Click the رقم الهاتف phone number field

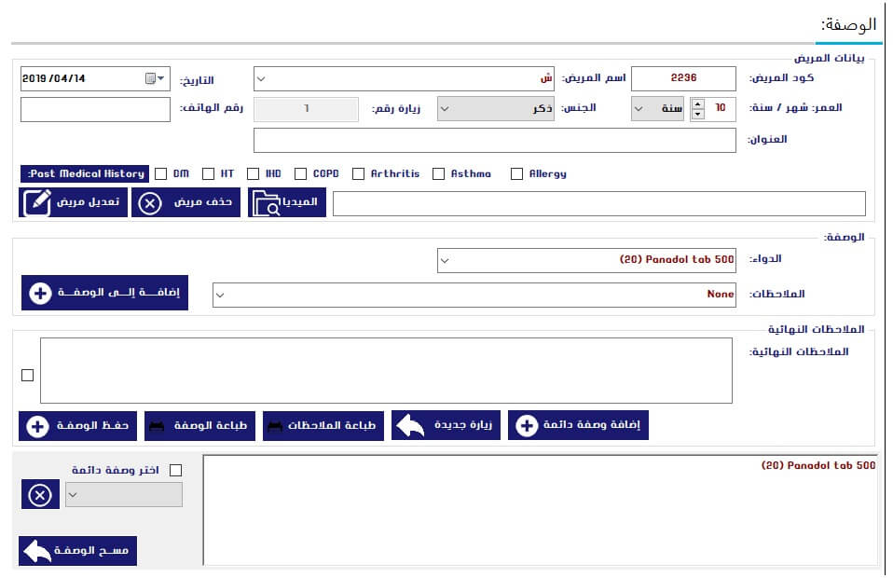pos(95,109)
